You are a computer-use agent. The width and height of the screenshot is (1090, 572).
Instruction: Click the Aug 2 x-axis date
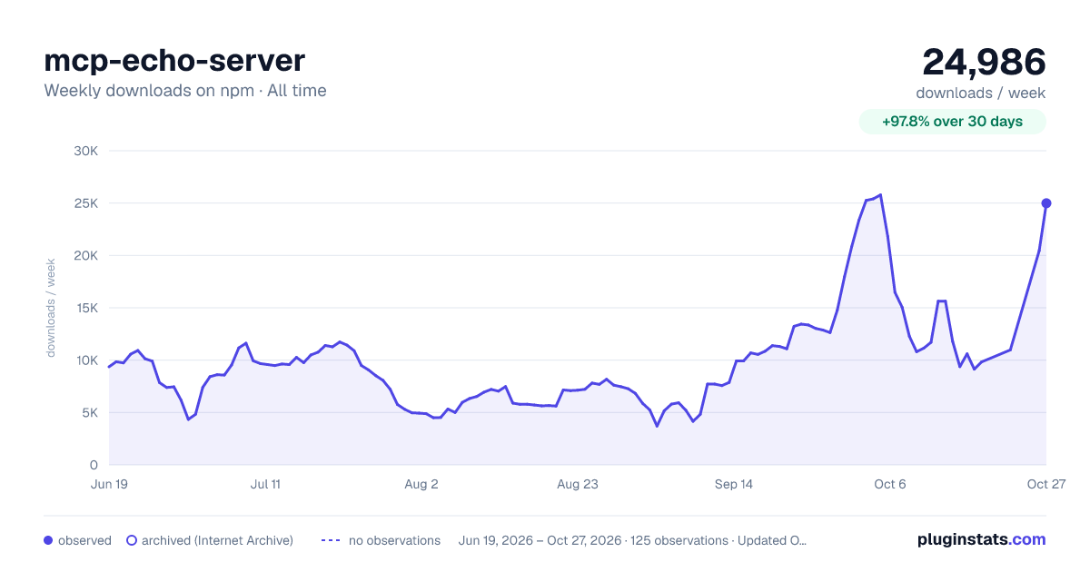point(421,485)
